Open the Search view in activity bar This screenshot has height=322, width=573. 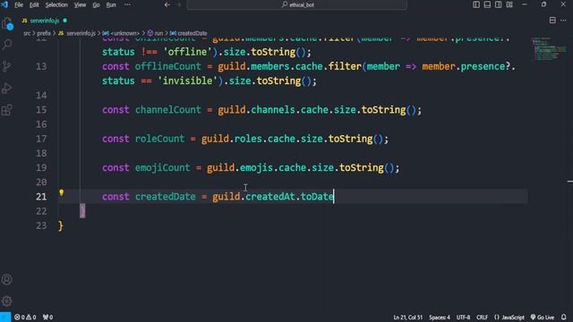7,45
